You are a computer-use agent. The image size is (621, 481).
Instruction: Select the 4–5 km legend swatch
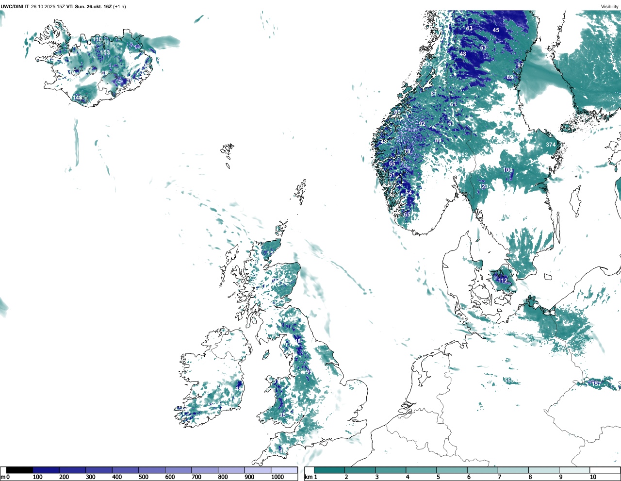click(421, 470)
